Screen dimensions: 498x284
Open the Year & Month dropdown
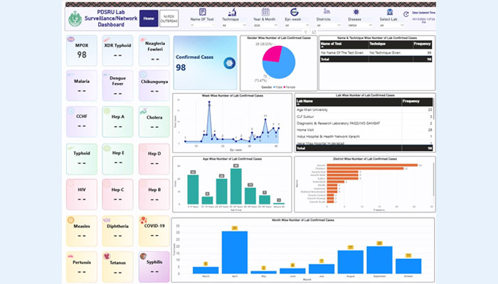(265, 26)
